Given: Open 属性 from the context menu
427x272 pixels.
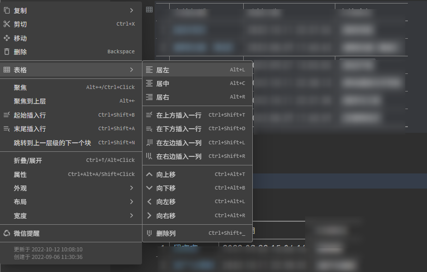Looking at the screenshot, I should click(71, 174).
